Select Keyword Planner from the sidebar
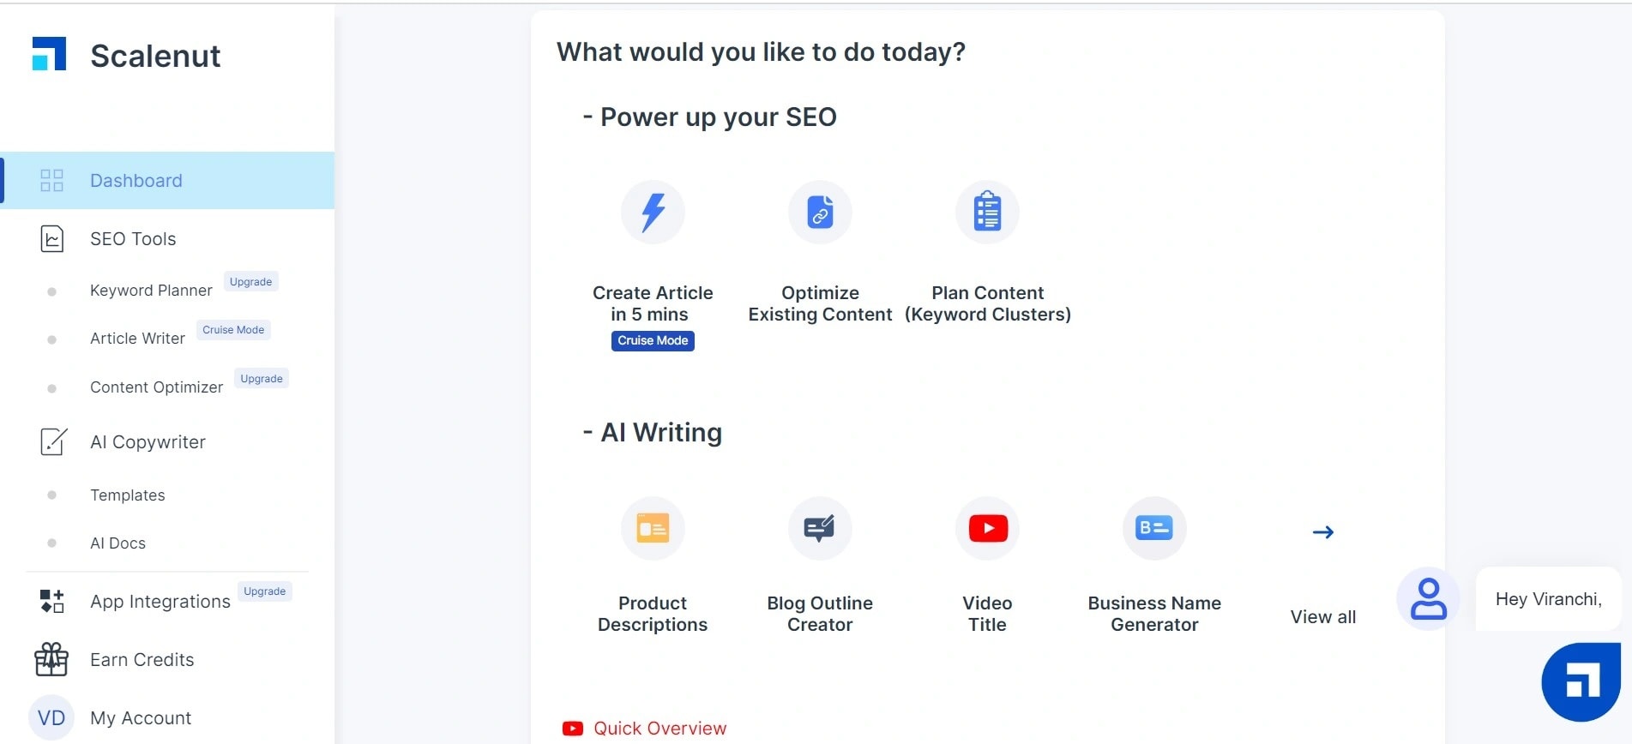The height and width of the screenshot is (744, 1632). click(151, 291)
